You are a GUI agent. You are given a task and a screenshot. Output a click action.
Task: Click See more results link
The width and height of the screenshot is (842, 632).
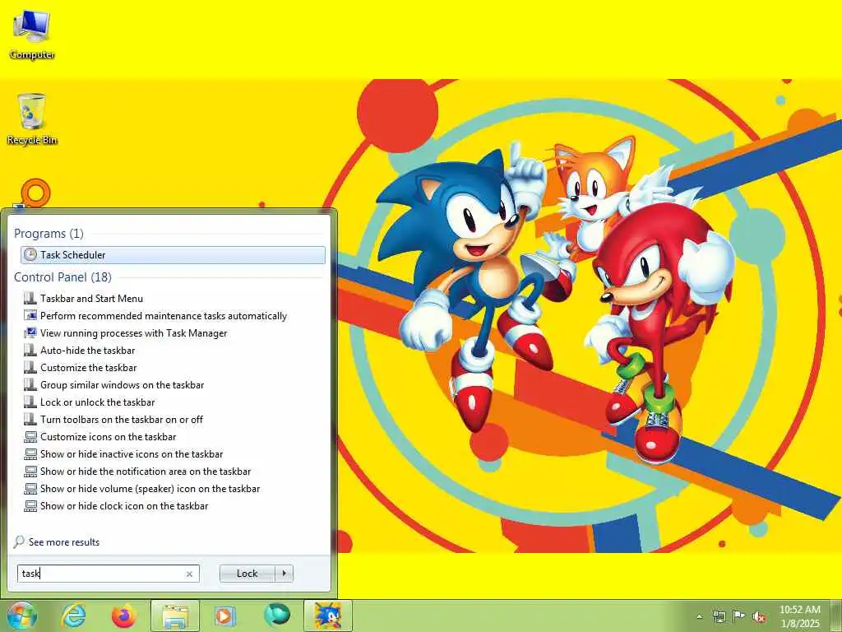click(64, 541)
